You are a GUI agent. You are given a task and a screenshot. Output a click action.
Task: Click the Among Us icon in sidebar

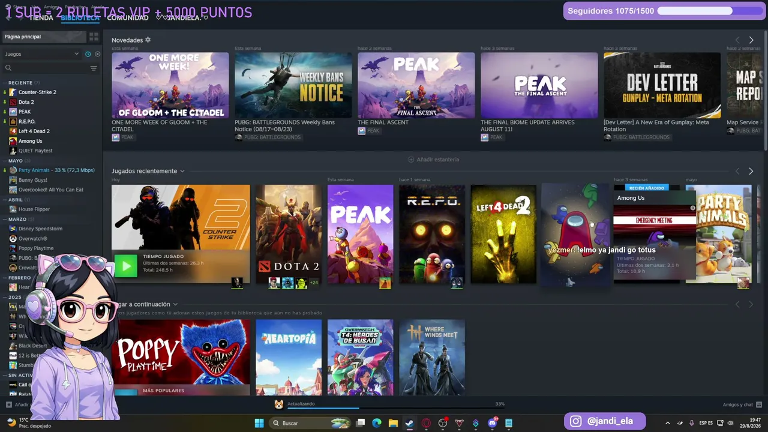(x=13, y=141)
